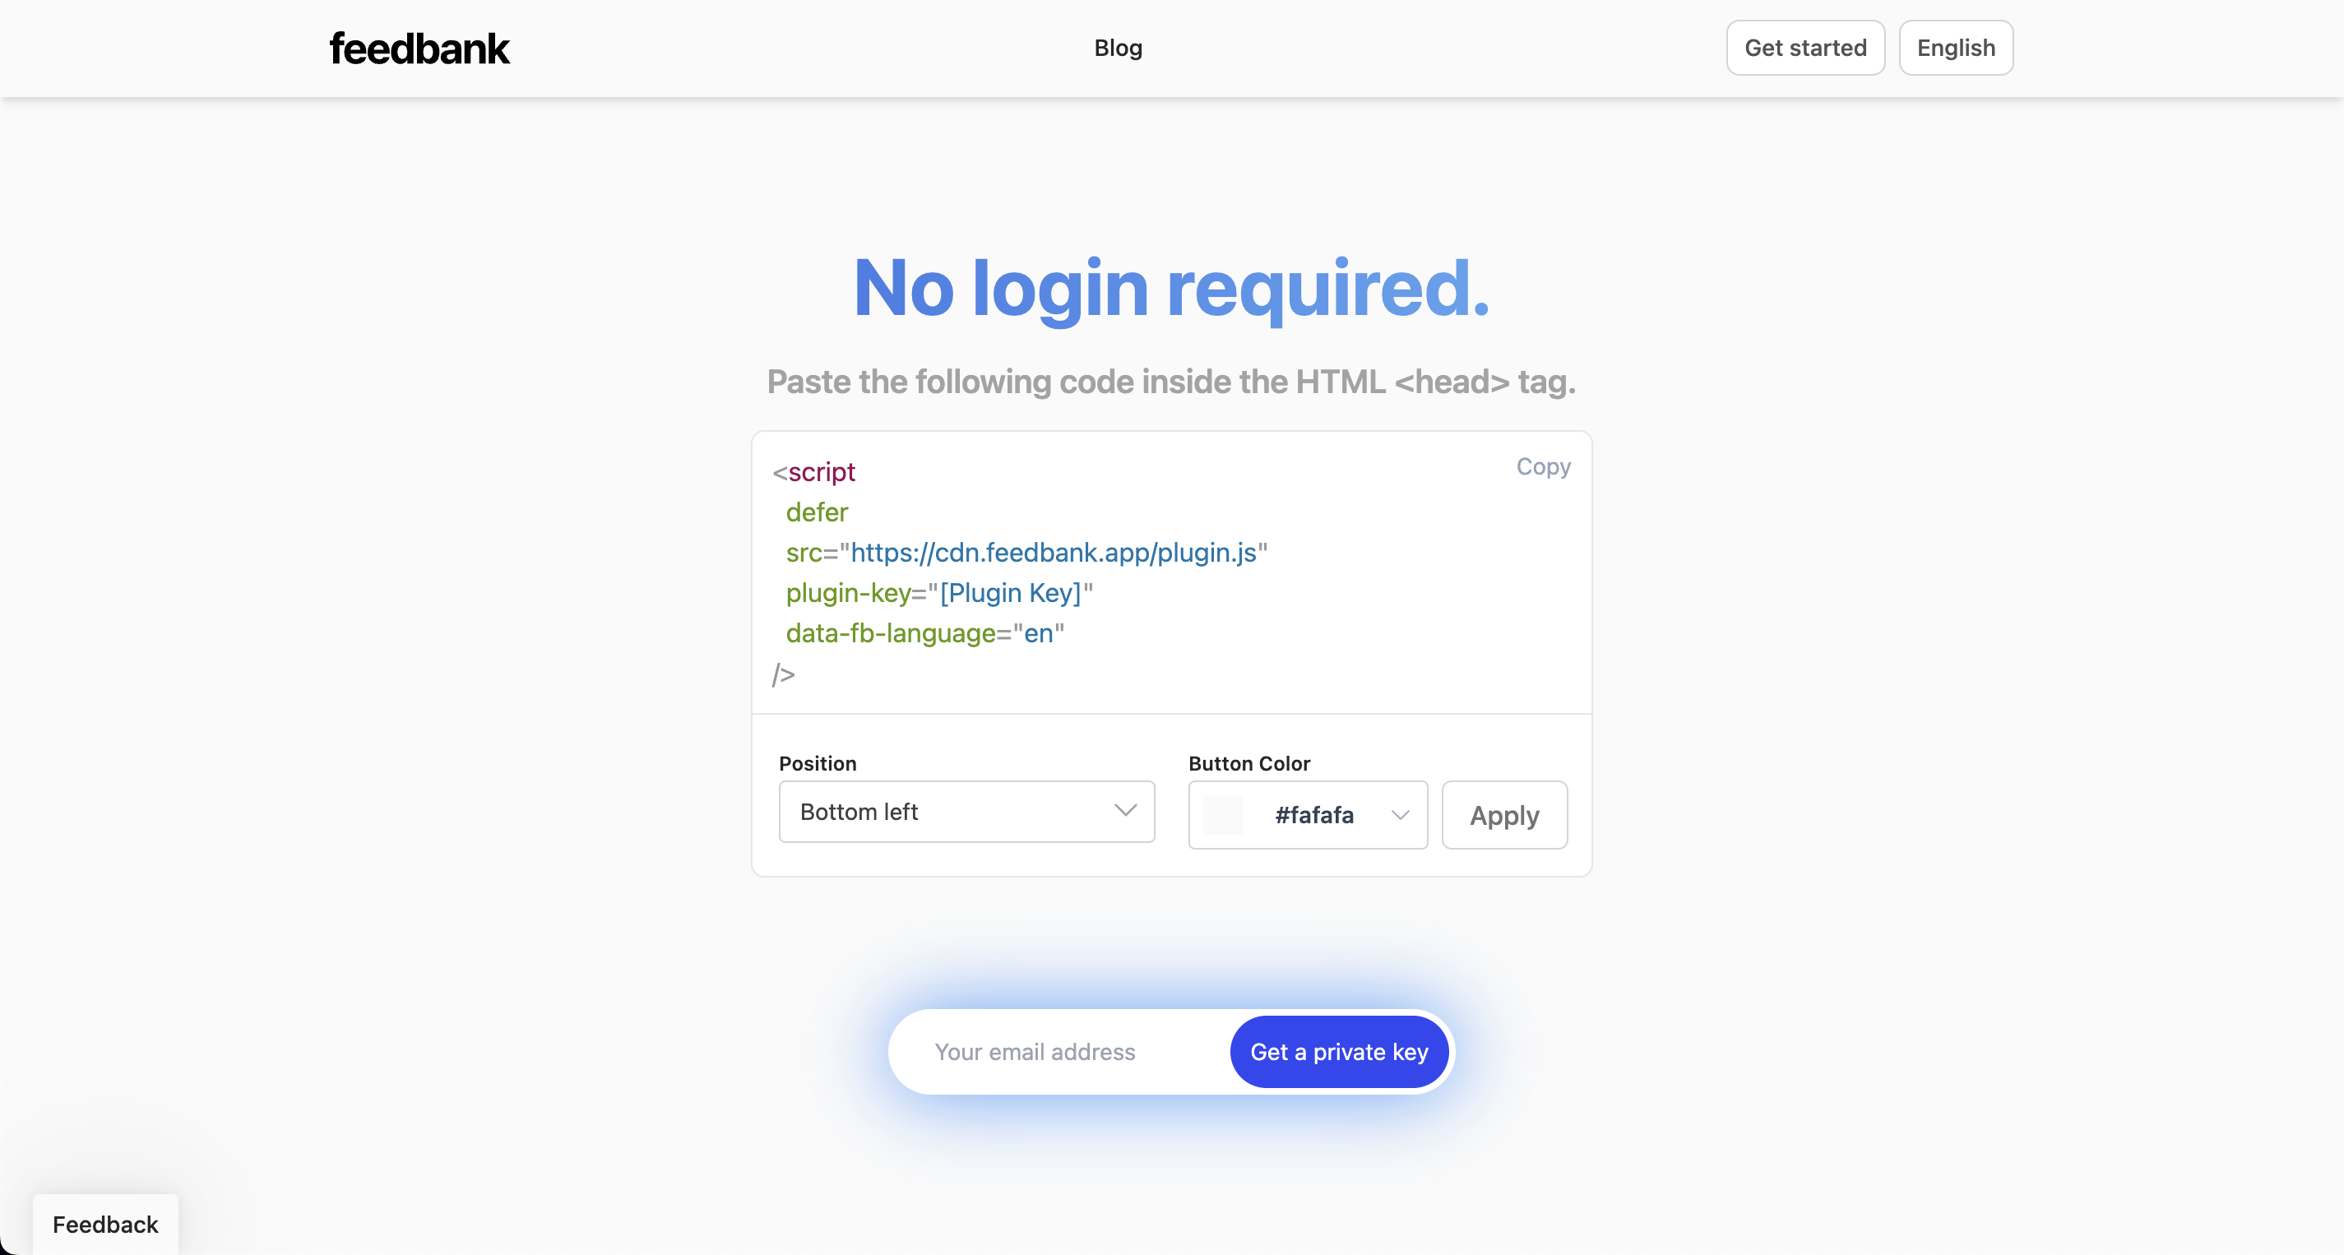Click the [Plugin Key] placeholder text
Viewport: 2344px width, 1255px height.
1010,592
